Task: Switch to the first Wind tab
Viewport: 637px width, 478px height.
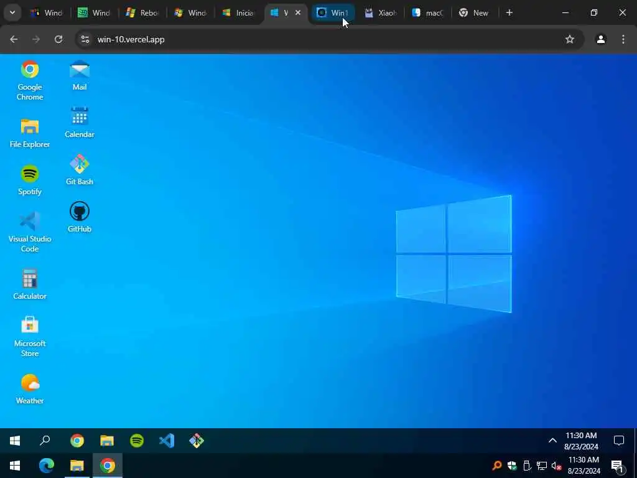Action: 47,13
